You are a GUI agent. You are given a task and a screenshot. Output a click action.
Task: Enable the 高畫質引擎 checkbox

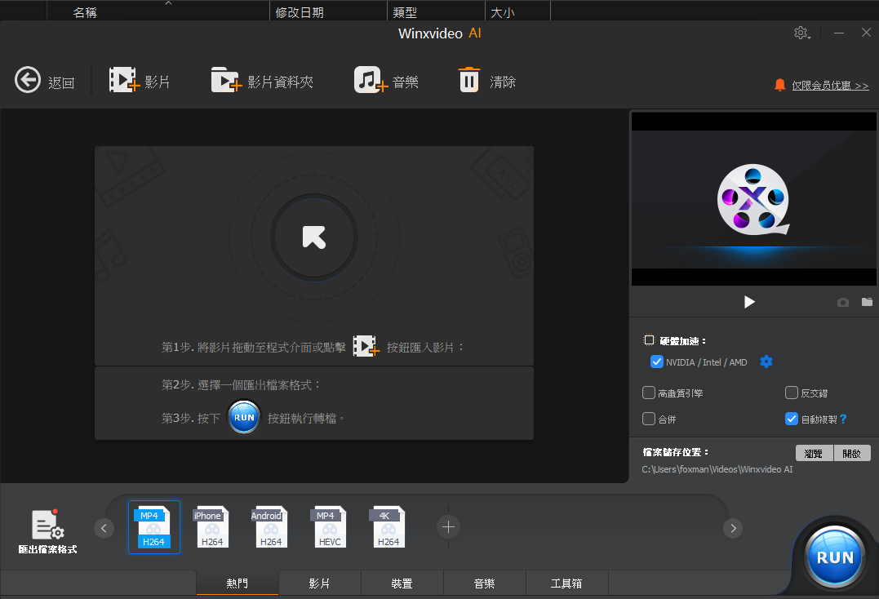click(x=649, y=393)
